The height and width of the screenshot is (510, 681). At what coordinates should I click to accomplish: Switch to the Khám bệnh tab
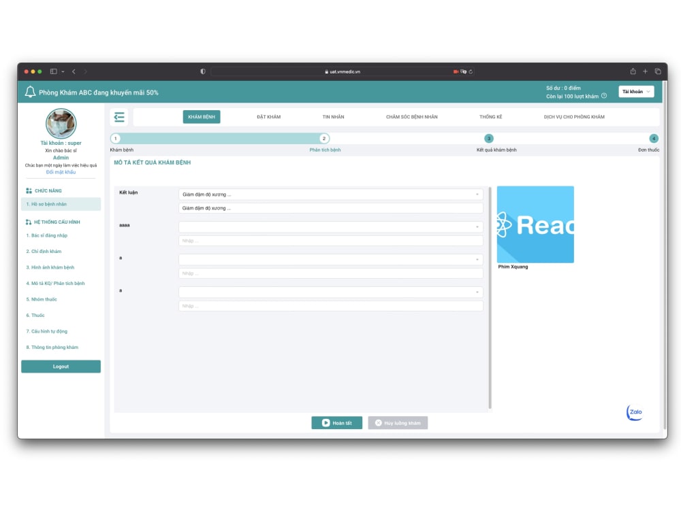point(202,117)
